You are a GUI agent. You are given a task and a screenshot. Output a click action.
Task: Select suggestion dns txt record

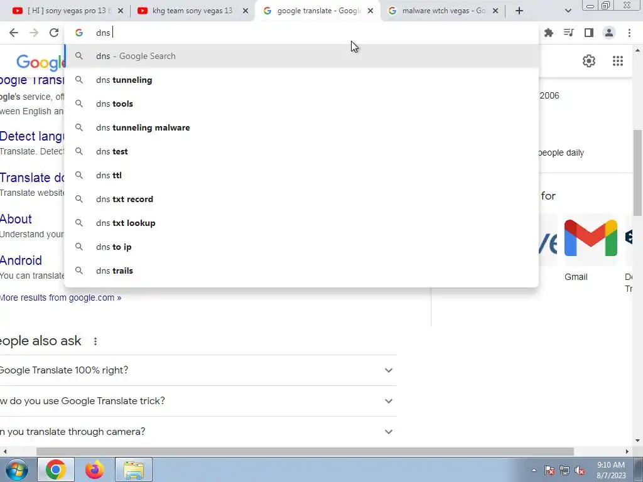coord(301,199)
